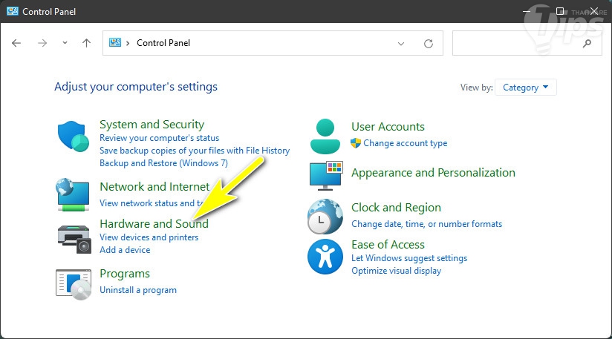Open the Network and Internet globe icon

click(x=73, y=194)
